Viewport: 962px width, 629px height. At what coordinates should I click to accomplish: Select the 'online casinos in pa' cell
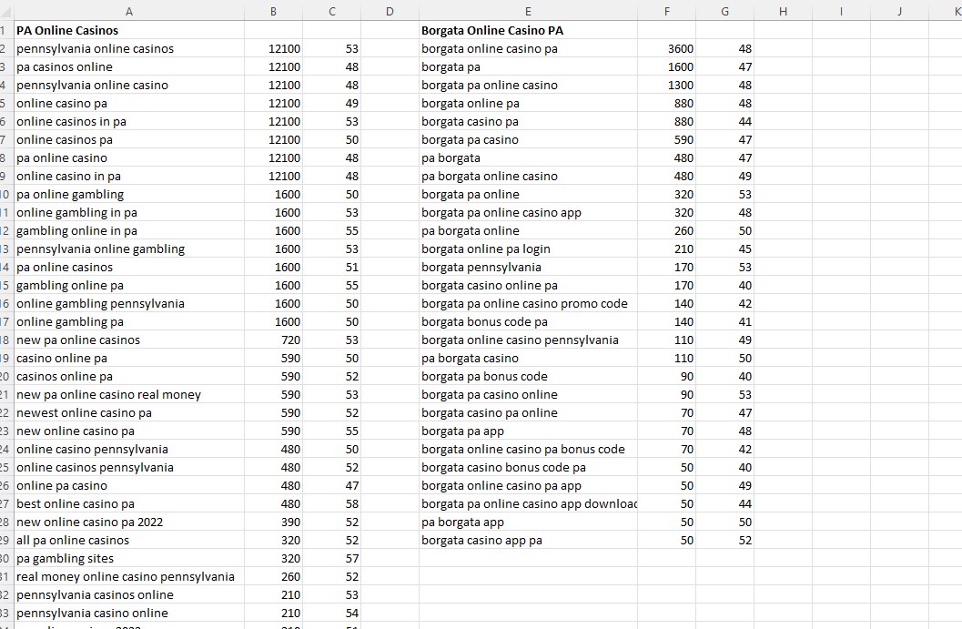point(129,121)
